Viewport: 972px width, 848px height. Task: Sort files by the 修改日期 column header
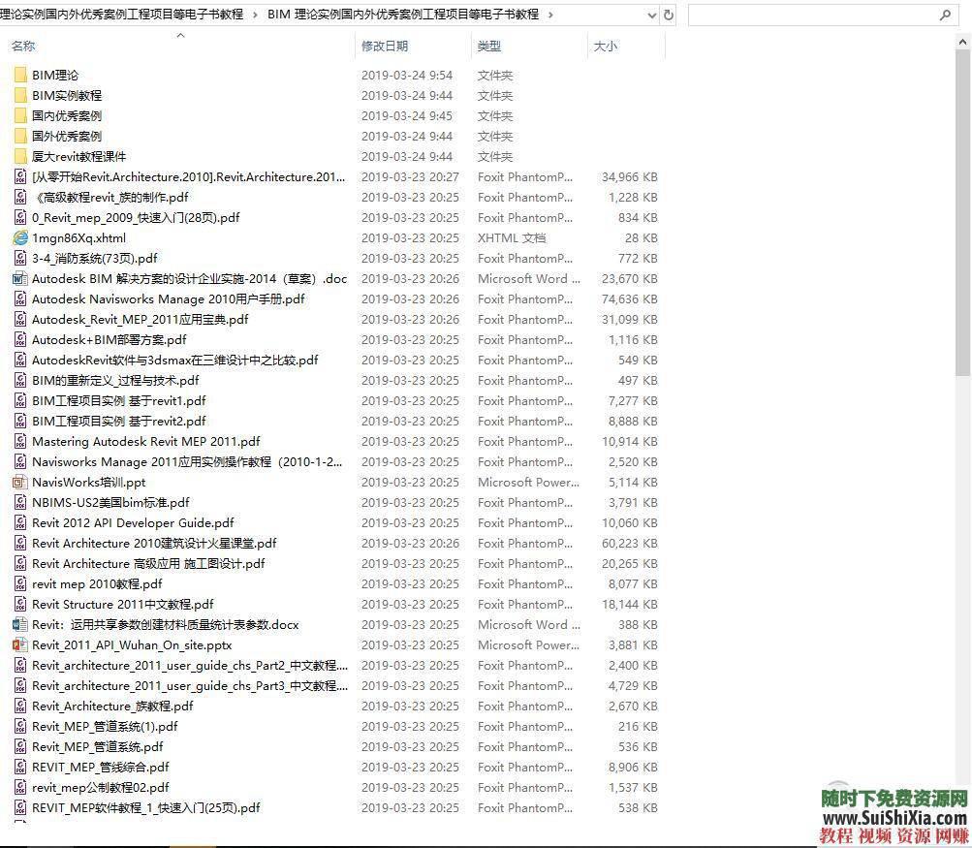coord(385,46)
